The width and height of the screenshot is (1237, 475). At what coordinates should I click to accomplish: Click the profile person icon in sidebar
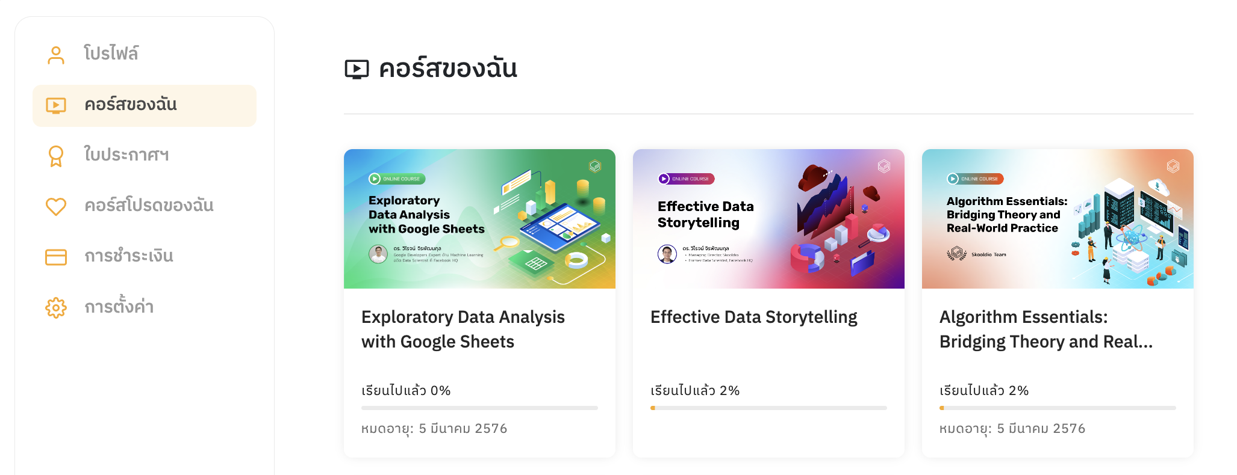pos(56,55)
